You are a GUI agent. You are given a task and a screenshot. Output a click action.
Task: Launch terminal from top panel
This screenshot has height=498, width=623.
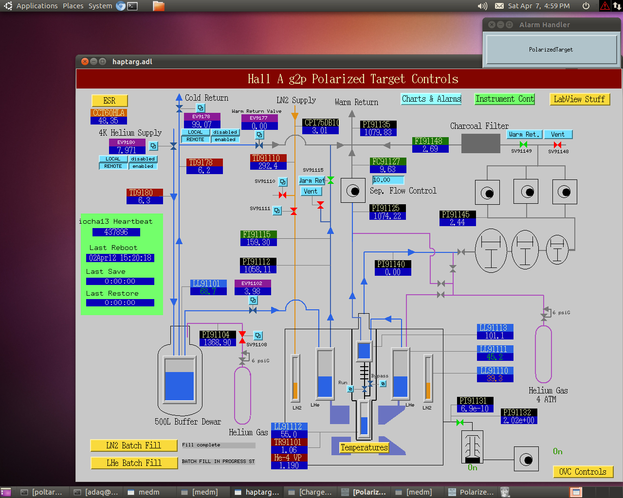(x=132, y=6)
